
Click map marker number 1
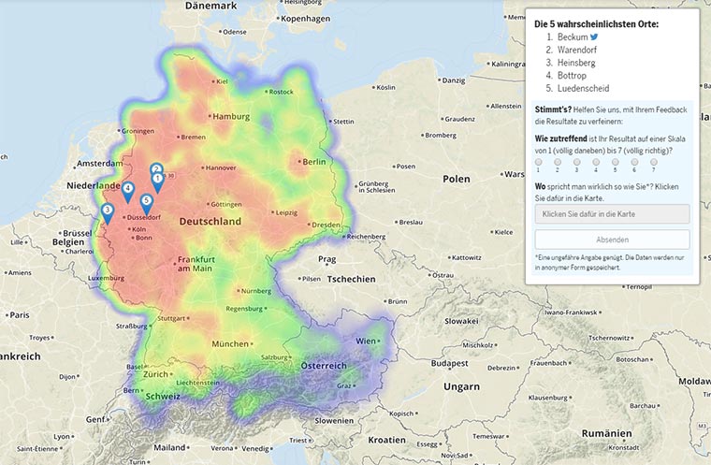tap(157, 181)
